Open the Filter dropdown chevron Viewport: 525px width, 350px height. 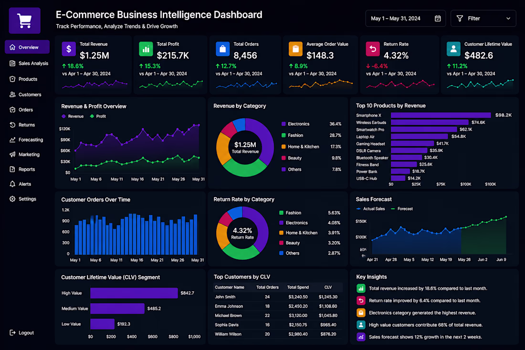(508, 19)
